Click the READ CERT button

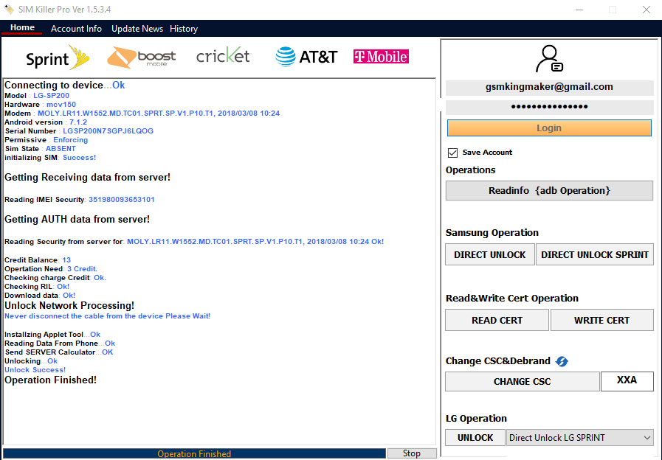(x=497, y=320)
